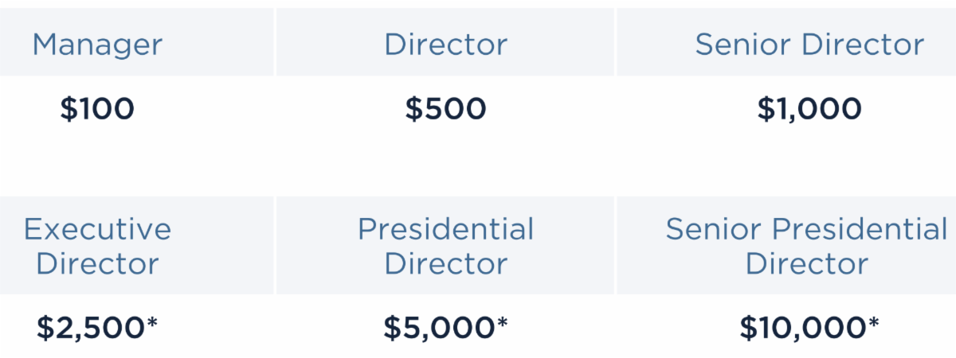Click the word "Executive" in the header

[x=97, y=230]
